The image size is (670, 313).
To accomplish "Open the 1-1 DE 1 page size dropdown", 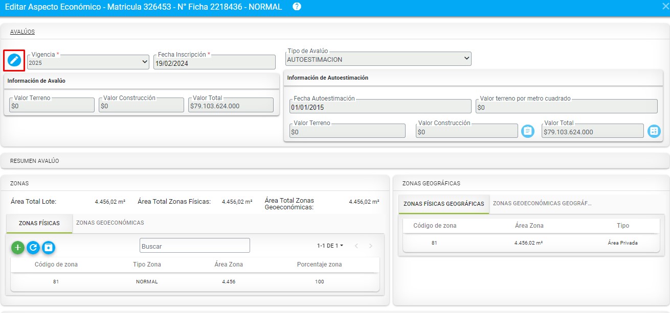I will pos(330,246).
